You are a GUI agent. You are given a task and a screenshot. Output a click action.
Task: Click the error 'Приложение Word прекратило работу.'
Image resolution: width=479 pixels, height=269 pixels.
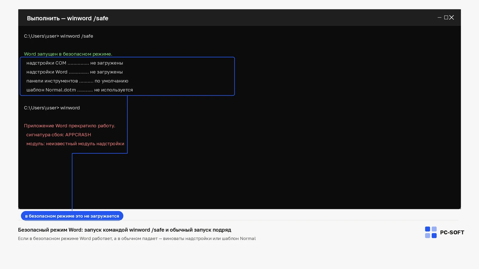[69, 126]
